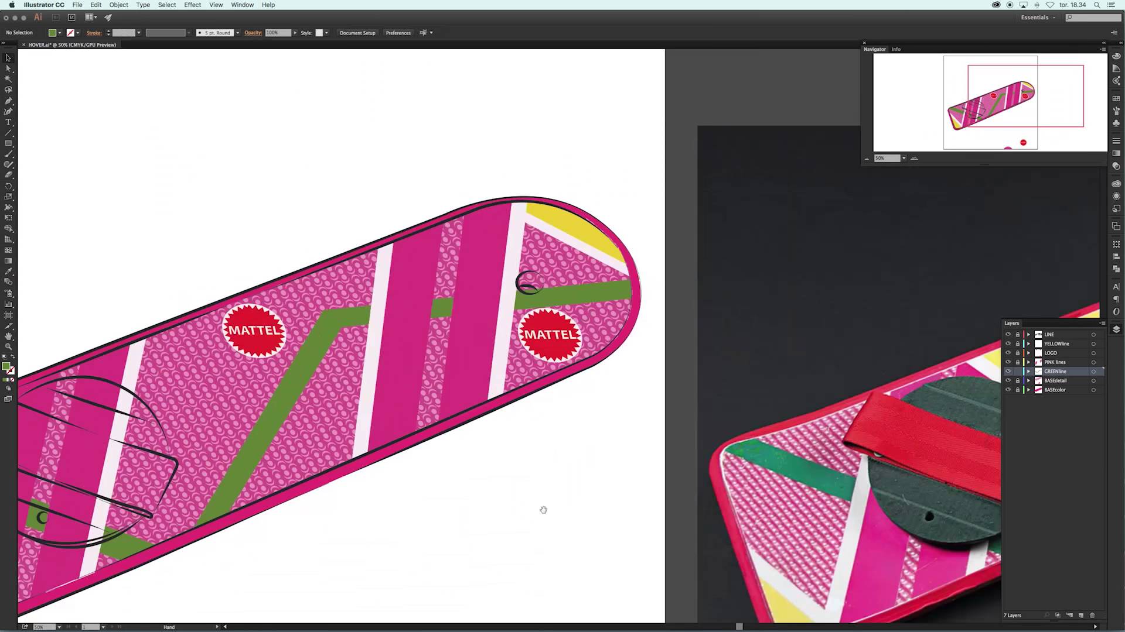The width and height of the screenshot is (1125, 632).
Task: Select the Rectangle tool
Action: pyautogui.click(x=8, y=143)
